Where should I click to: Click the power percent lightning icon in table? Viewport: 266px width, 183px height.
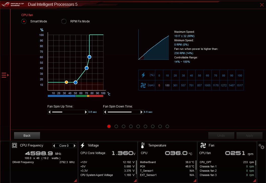(143, 75)
